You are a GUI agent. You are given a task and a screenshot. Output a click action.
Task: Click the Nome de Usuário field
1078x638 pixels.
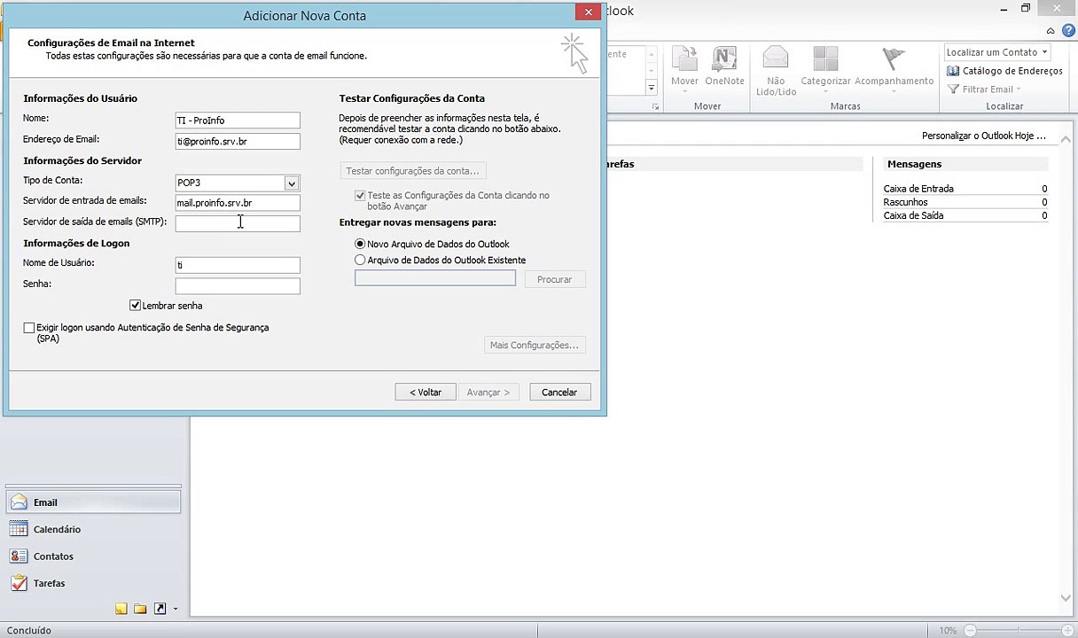click(x=238, y=265)
